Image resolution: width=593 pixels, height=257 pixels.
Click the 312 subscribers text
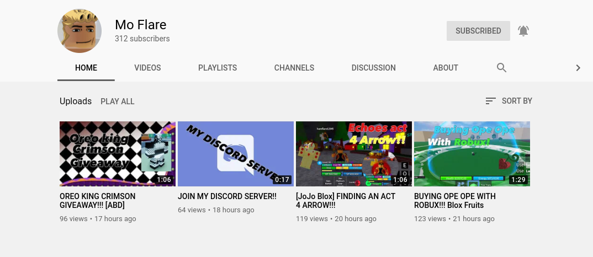(142, 39)
